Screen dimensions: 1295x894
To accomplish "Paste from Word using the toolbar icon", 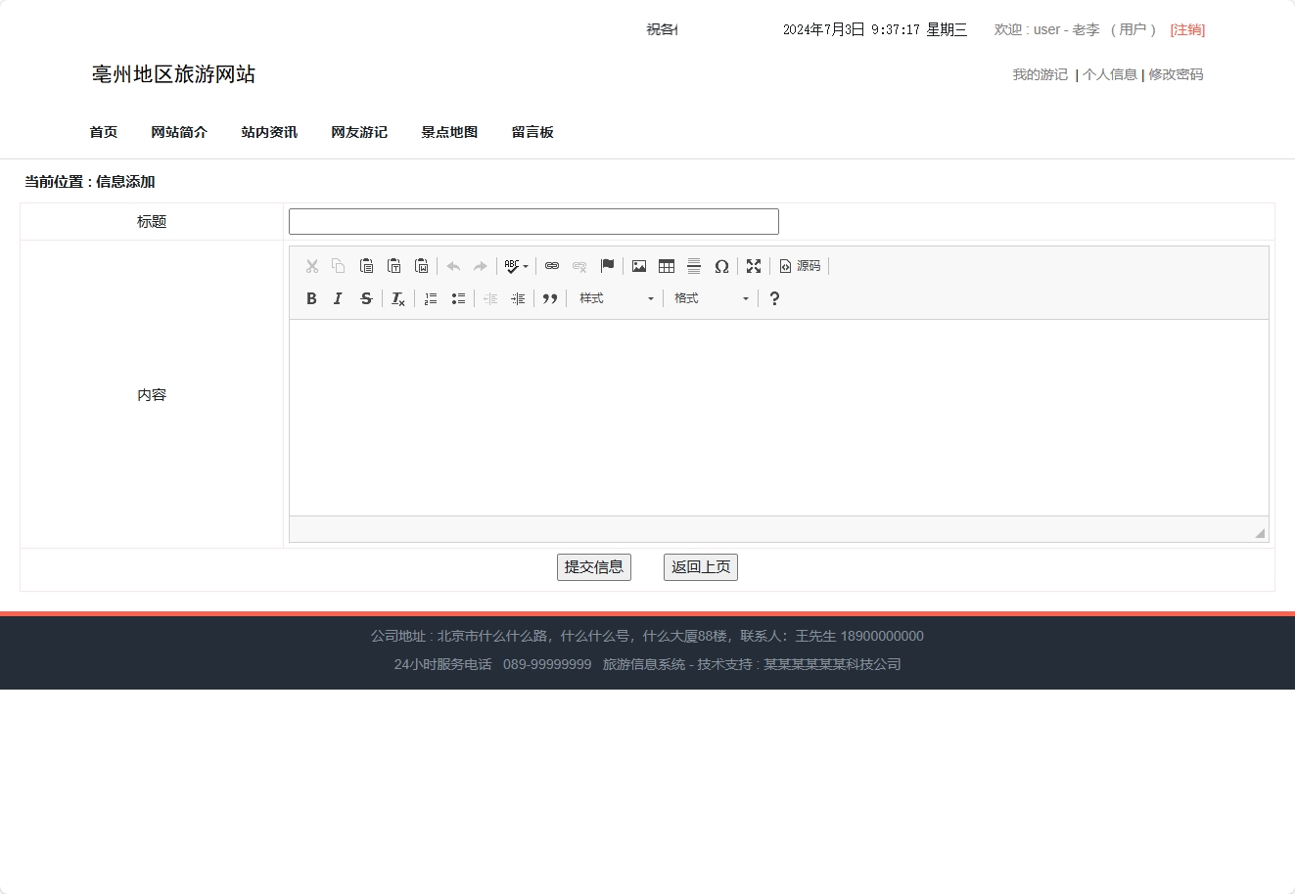I will [x=422, y=265].
